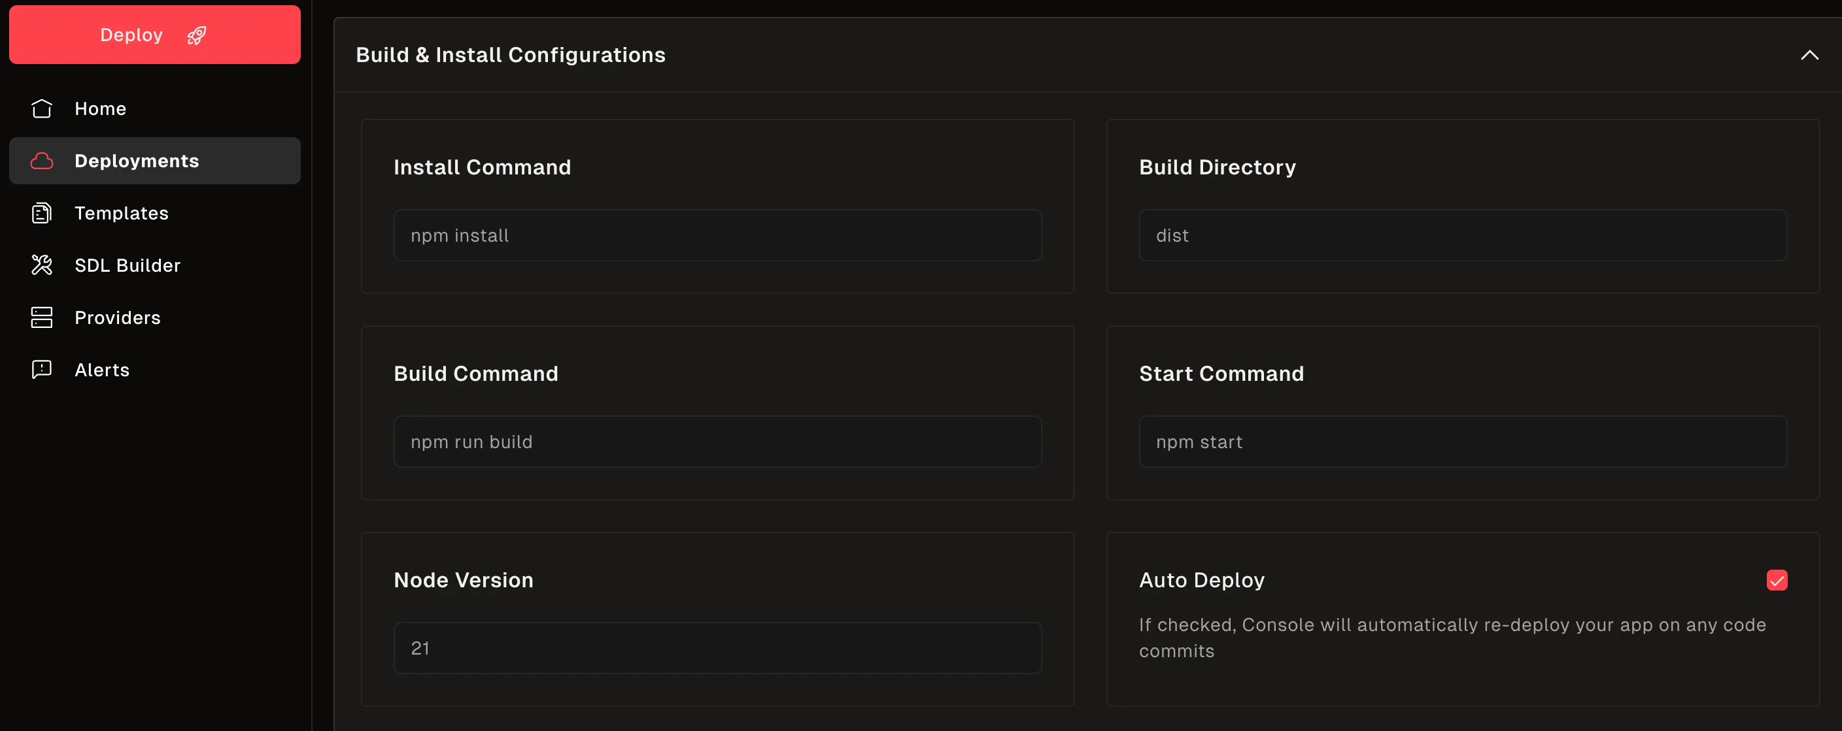
Task: Click the Build Directory dist field
Action: 1461,235
